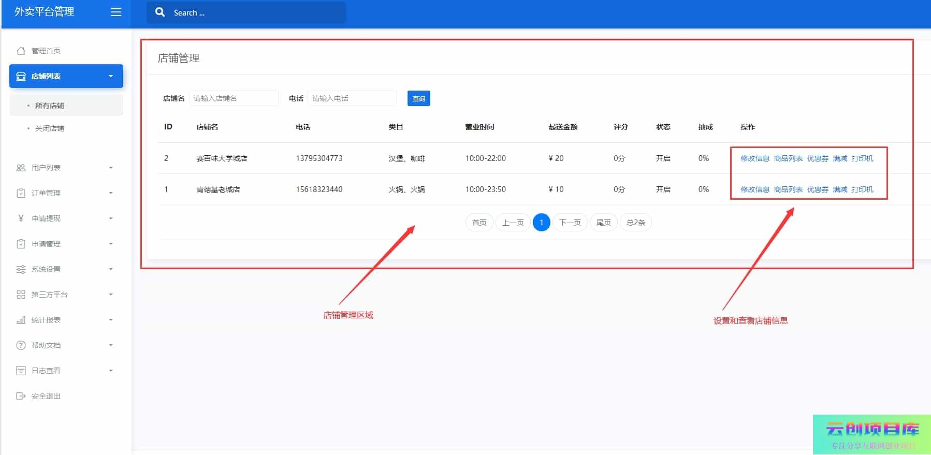This screenshot has width=931, height=455.
Task: Select the 所有店铺 submenu item
Action: click(x=50, y=106)
